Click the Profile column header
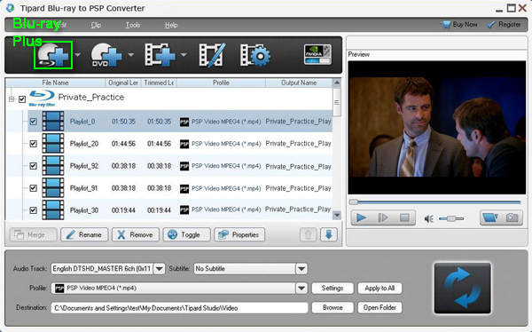This screenshot has width=532, height=332. point(221,83)
